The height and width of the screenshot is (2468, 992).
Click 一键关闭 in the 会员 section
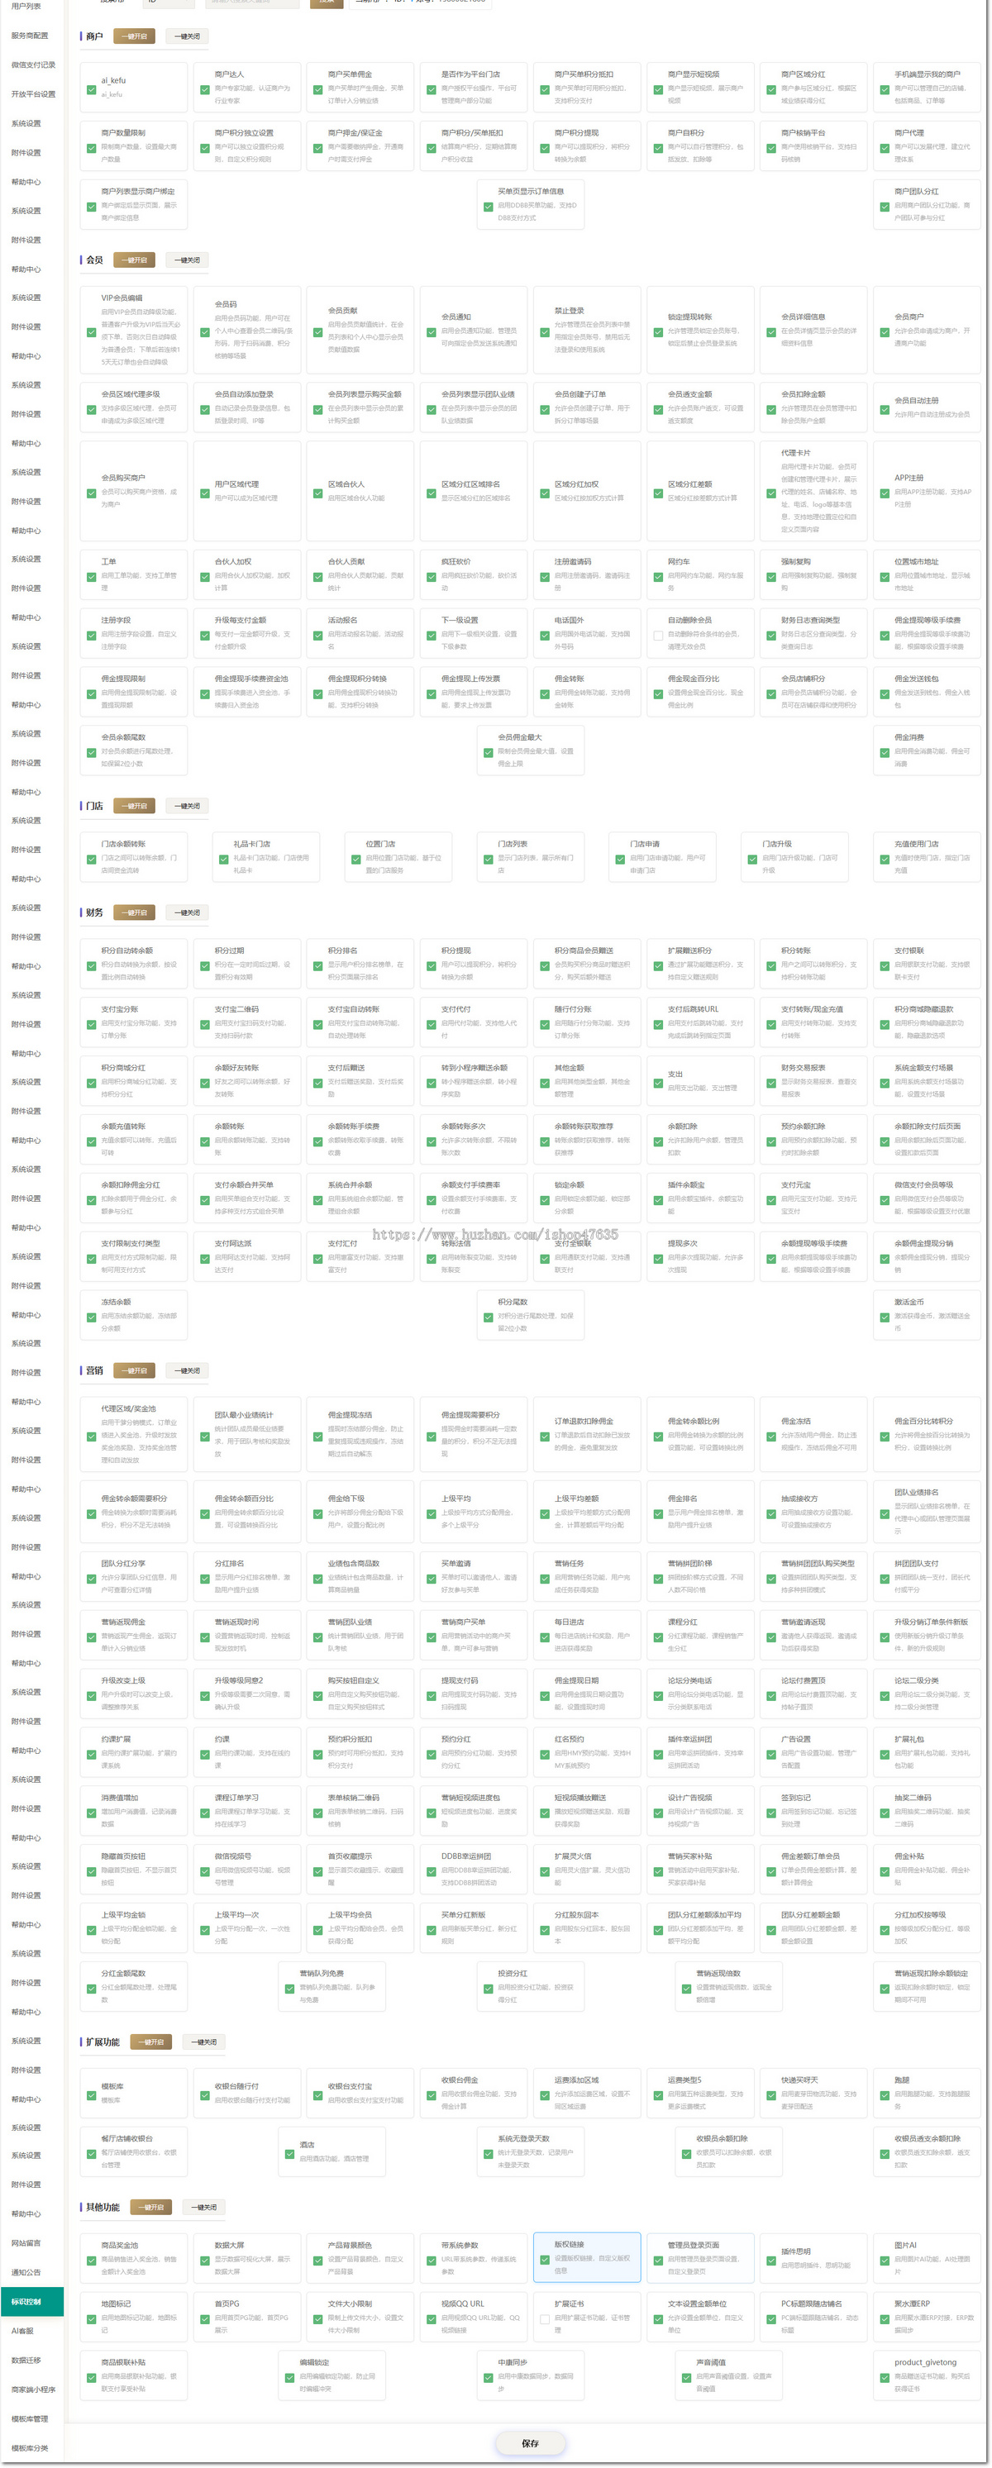(x=187, y=260)
